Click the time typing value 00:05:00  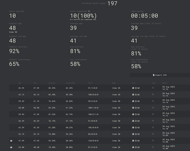click(144, 16)
